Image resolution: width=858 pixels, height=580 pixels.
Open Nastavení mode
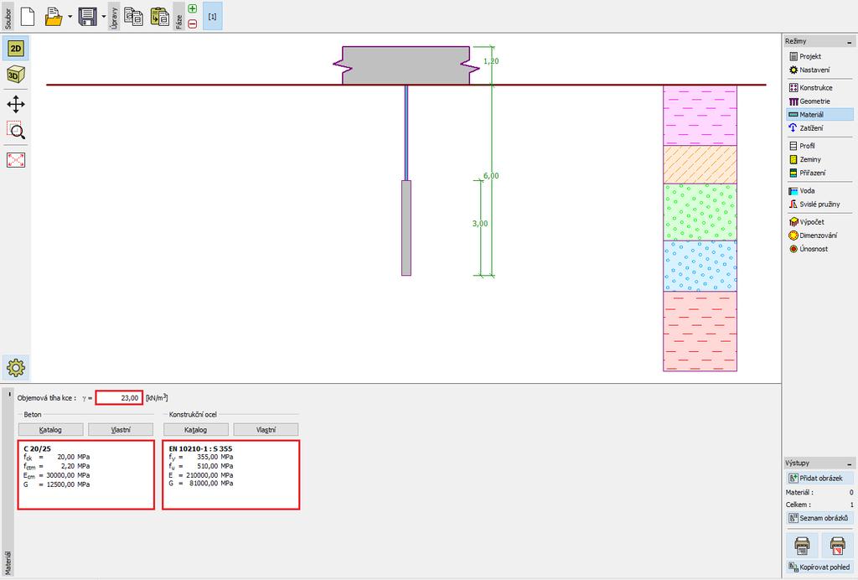pos(819,70)
